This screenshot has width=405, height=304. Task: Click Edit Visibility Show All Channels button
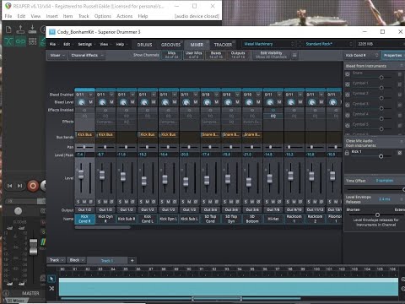point(271,55)
